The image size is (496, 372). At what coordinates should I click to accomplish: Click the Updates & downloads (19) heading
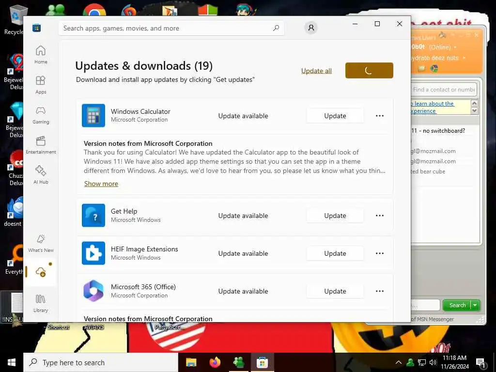[x=144, y=66]
